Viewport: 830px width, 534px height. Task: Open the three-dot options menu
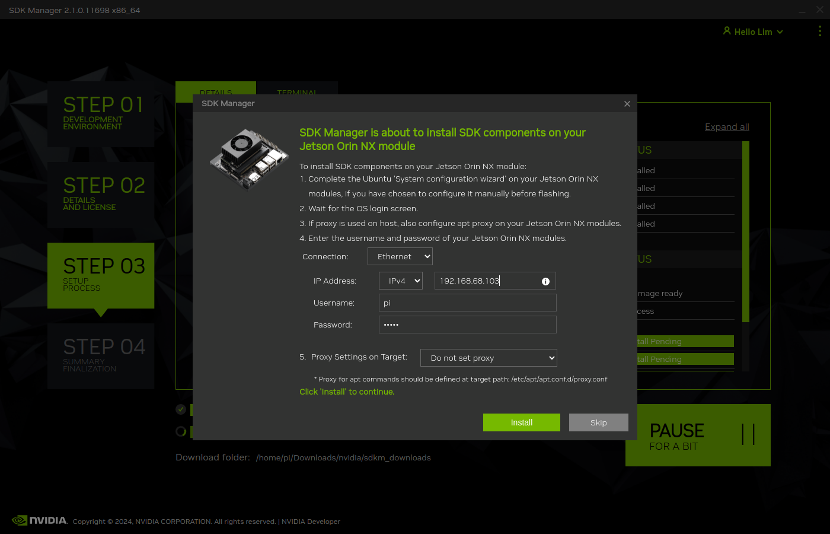(820, 31)
